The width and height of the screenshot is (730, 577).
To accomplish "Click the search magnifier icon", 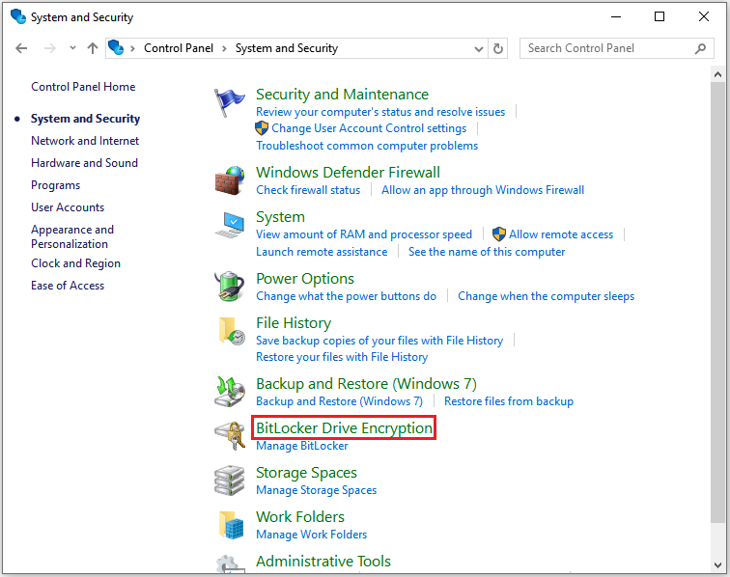I will [700, 48].
